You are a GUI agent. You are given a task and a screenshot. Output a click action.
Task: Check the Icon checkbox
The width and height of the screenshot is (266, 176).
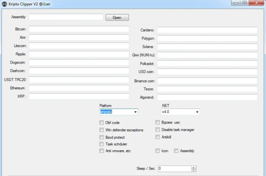click(x=158, y=151)
